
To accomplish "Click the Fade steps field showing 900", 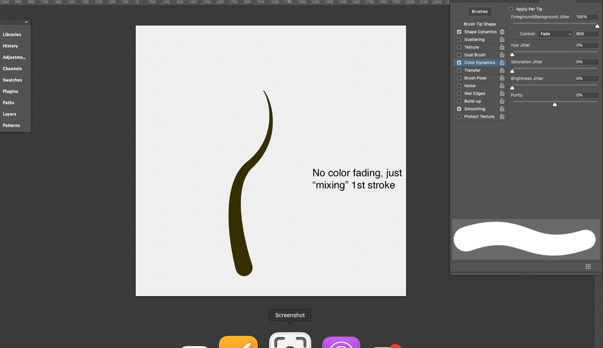I will [586, 34].
